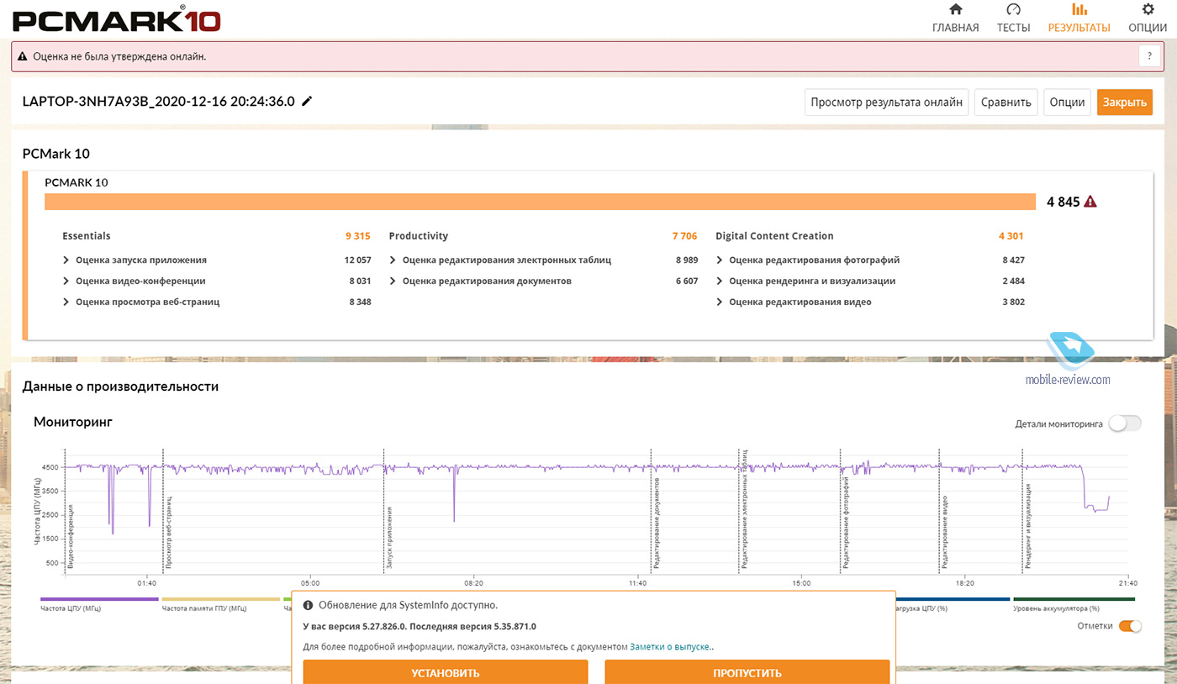Click the Редактирование электронных таблиц chart marker
Image resolution: width=1177 pixels, height=684 pixels.
[745, 510]
